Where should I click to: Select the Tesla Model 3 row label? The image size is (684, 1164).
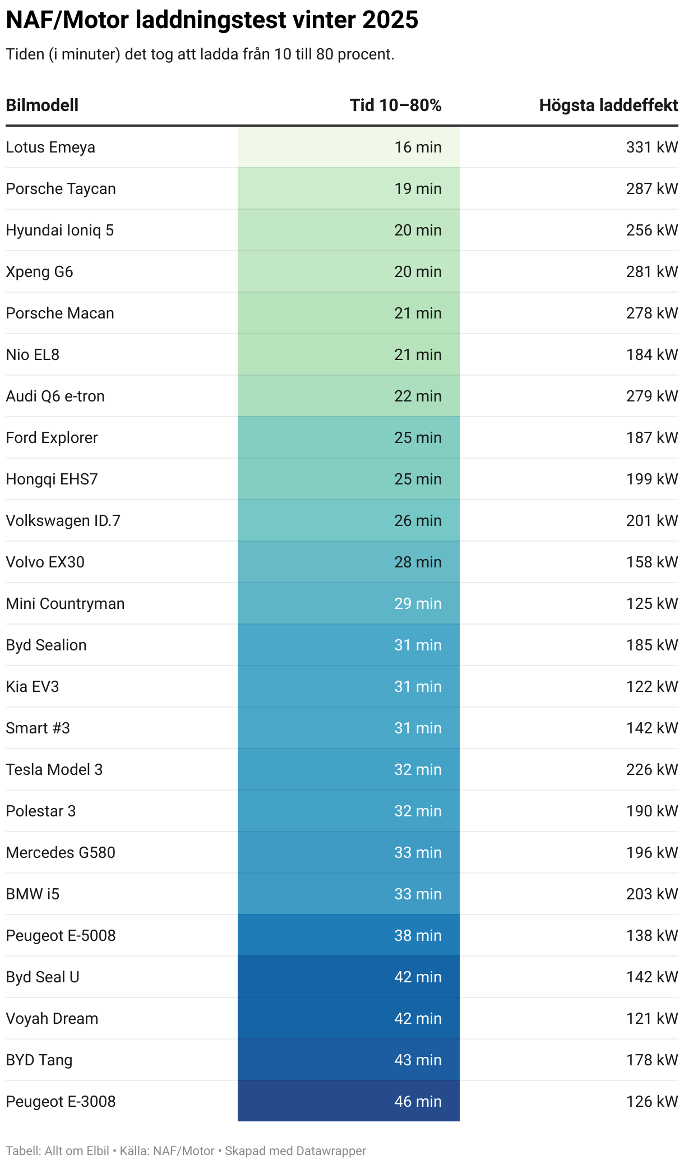[x=54, y=770]
